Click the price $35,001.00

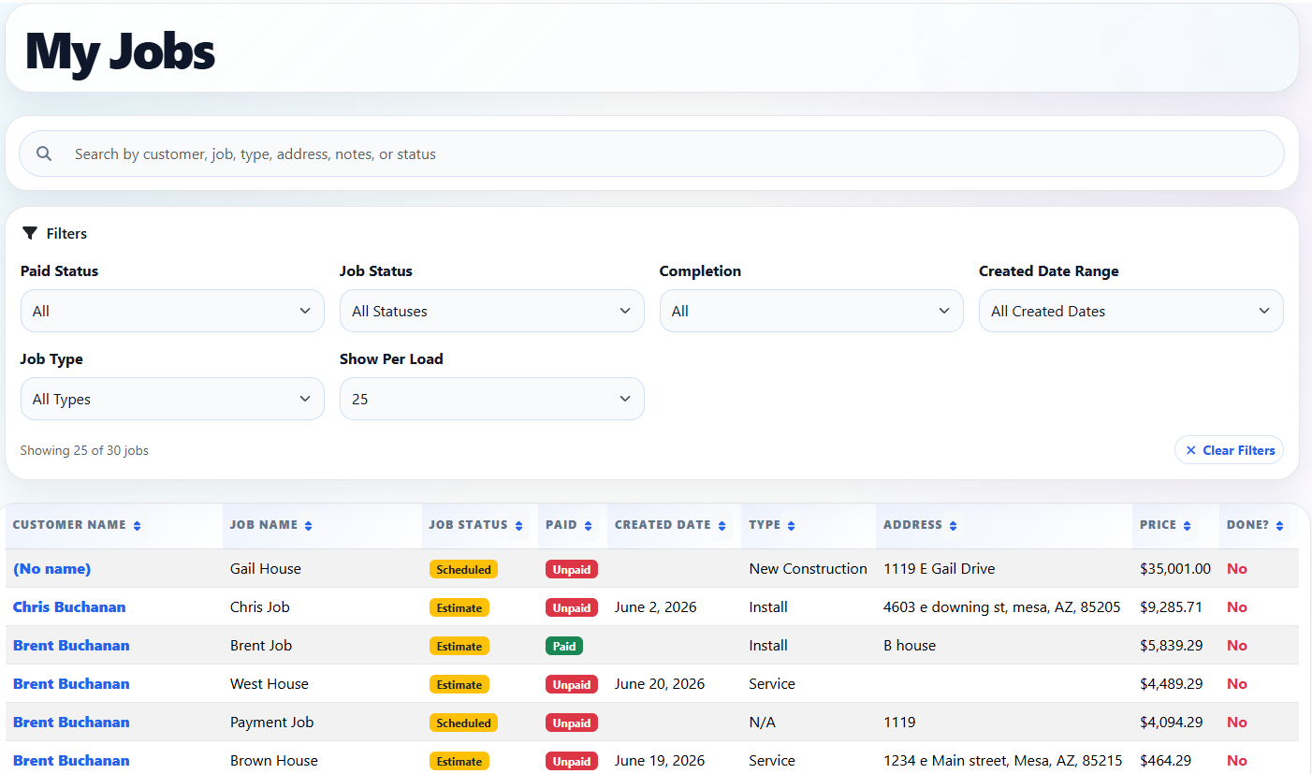pos(1175,569)
